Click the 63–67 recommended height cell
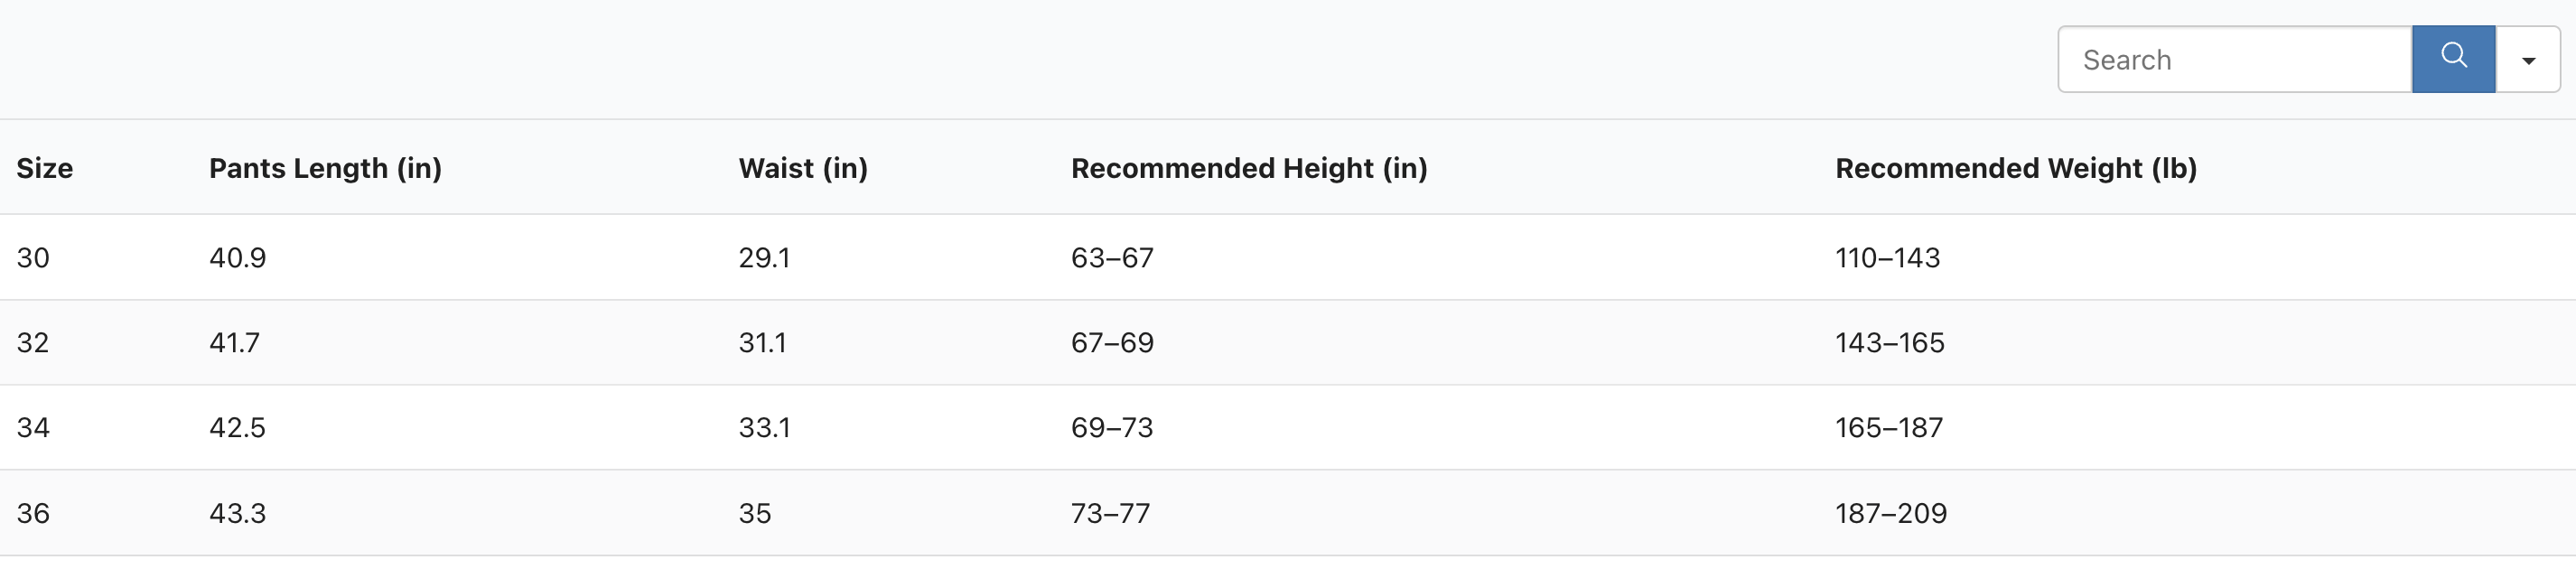The image size is (2576, 569). tap(1112, 258)
